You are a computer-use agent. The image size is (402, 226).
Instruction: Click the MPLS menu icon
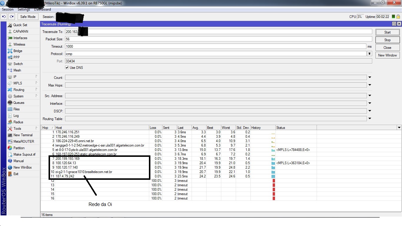pos(10,83)
